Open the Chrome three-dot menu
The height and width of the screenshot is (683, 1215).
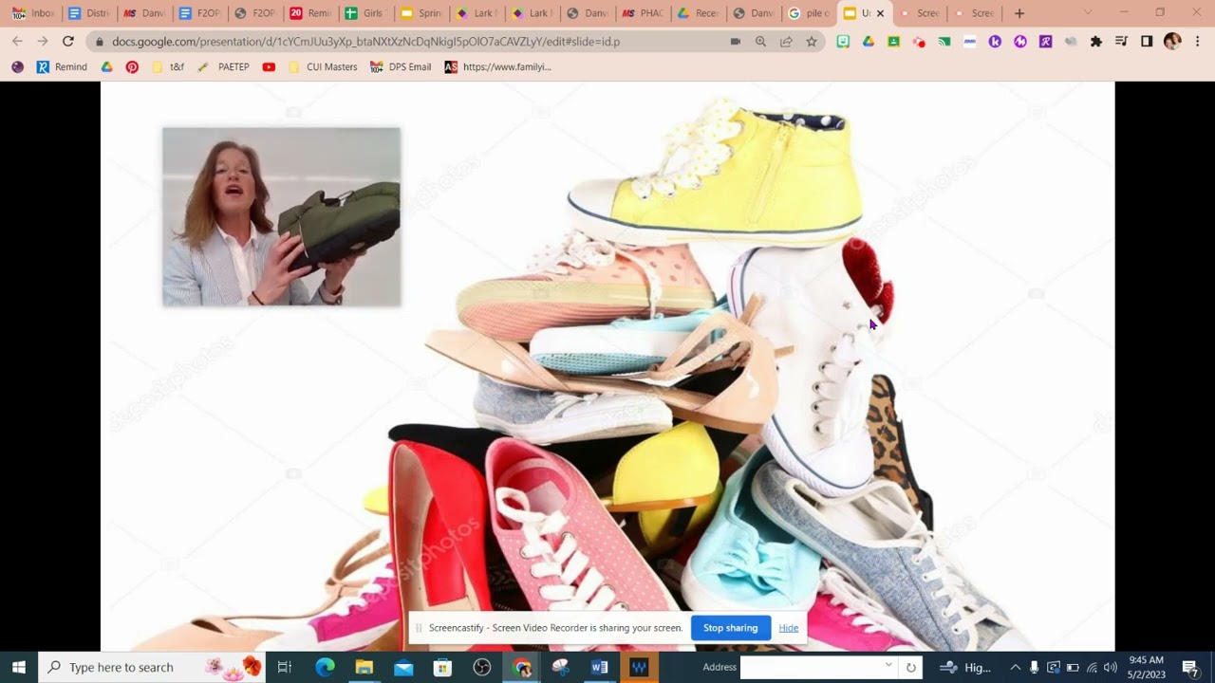tap(1198, 42)
